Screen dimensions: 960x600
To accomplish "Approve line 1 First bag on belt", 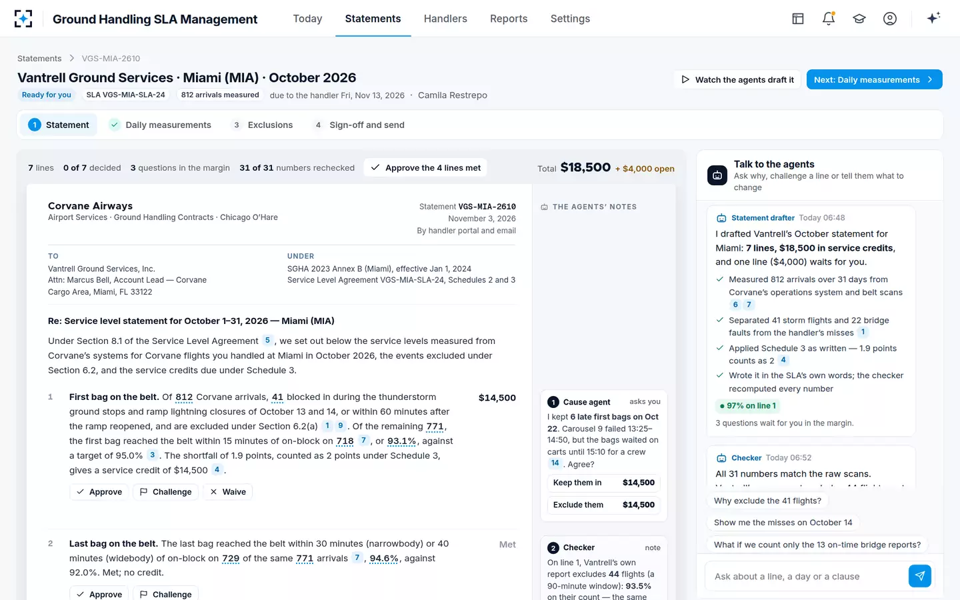I will [x=99, y=492].
